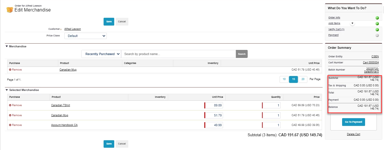The height and width of the screenshot is (150, 384).
Task: Select 15 items per page
Action: (293, 79)
